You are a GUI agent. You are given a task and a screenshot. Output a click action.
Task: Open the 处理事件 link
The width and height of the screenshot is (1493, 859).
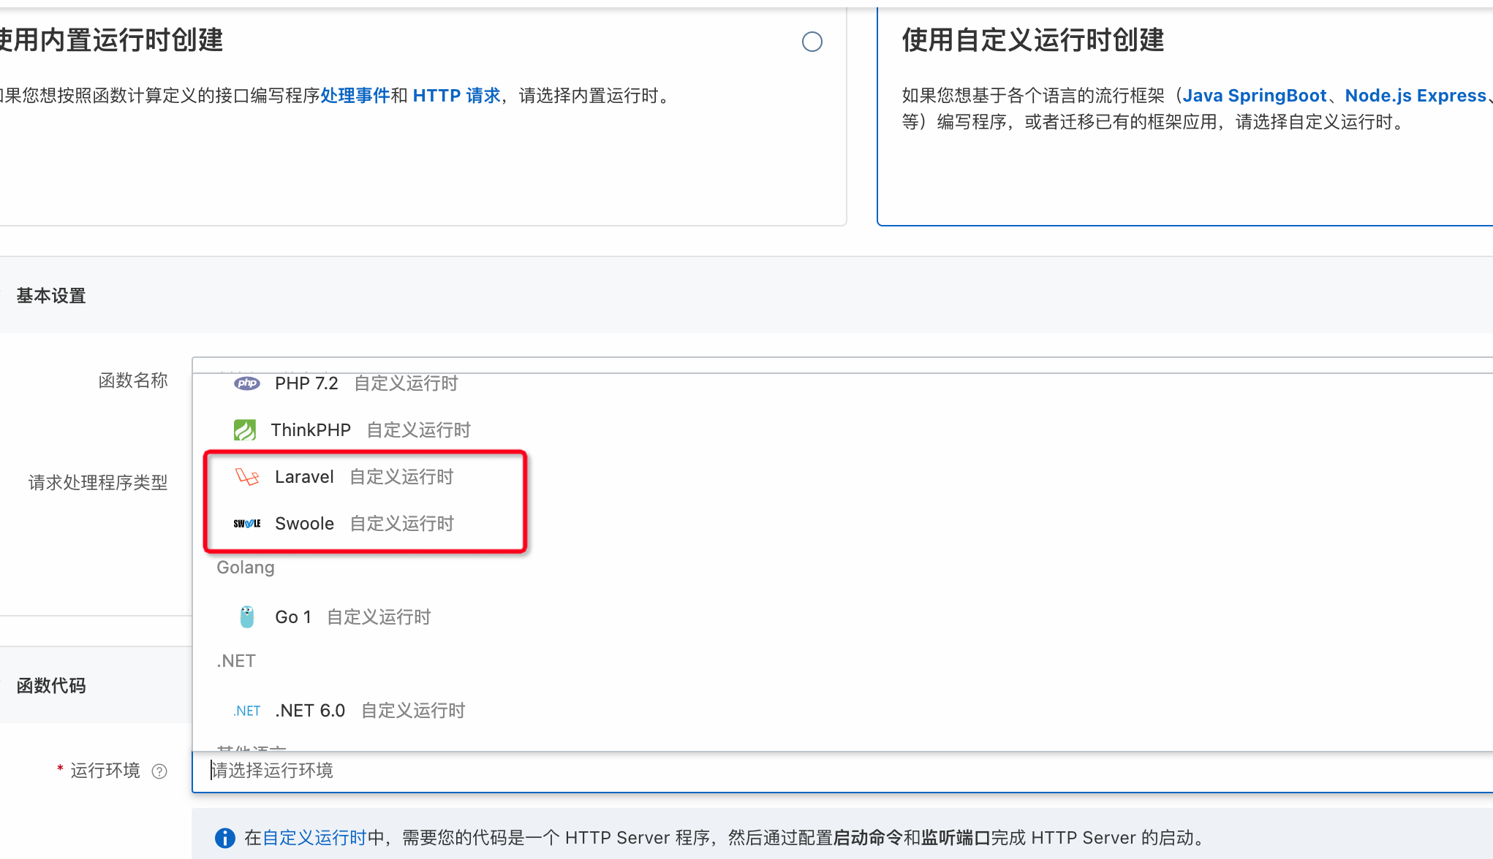[x=355, y=96]
